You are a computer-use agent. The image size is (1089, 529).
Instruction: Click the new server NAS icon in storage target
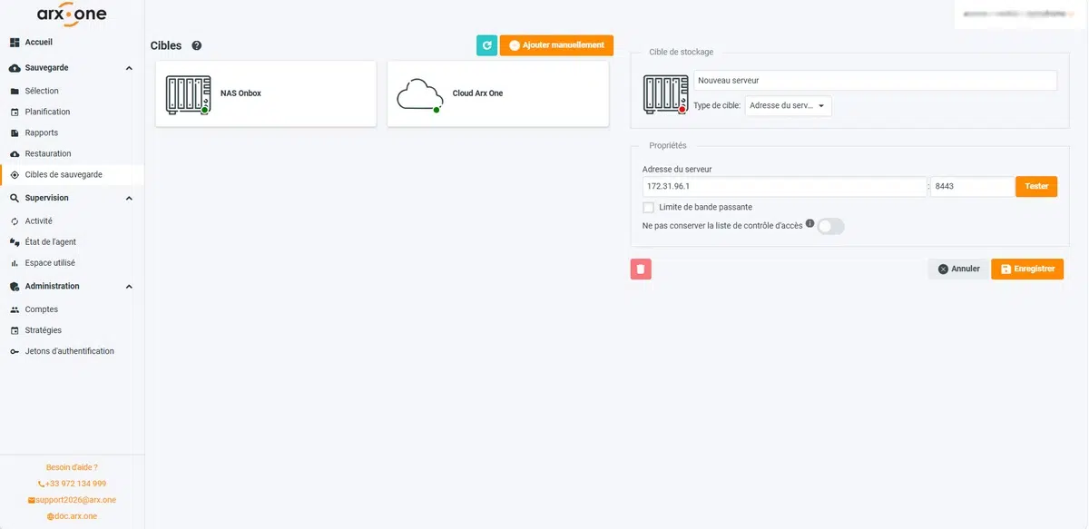[665, 94]
